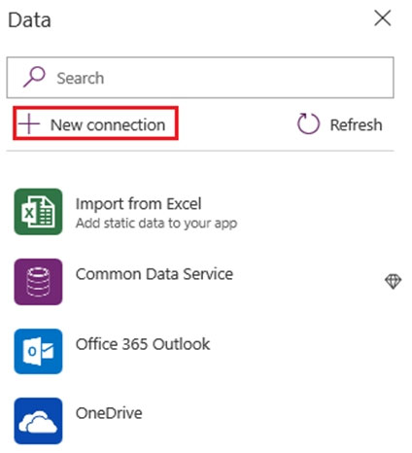This screenshot has height=453, width=412.
Task: Click 'Add static data to your app' text
Action: click(156, 224)
